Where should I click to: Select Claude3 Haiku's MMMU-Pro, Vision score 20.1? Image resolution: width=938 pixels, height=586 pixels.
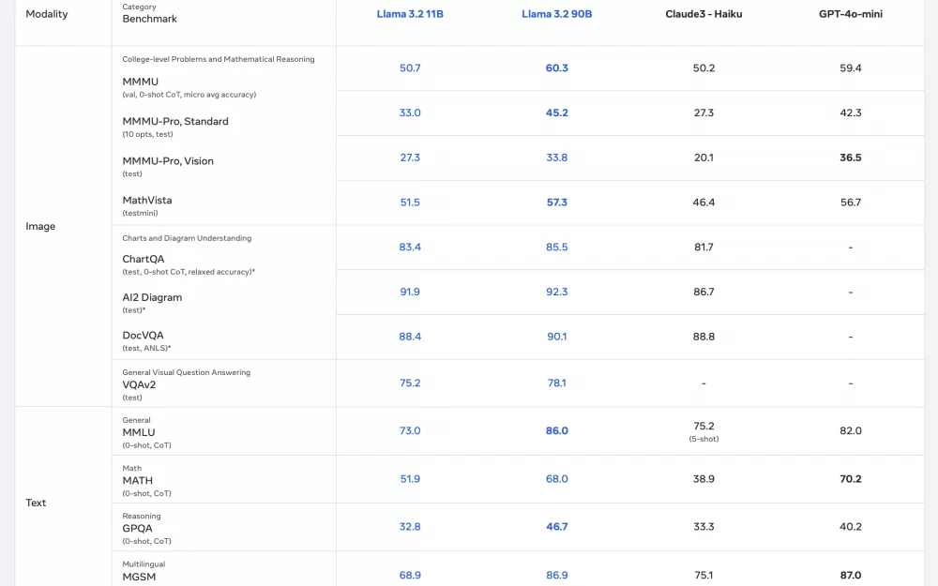[x=703, y=158]
